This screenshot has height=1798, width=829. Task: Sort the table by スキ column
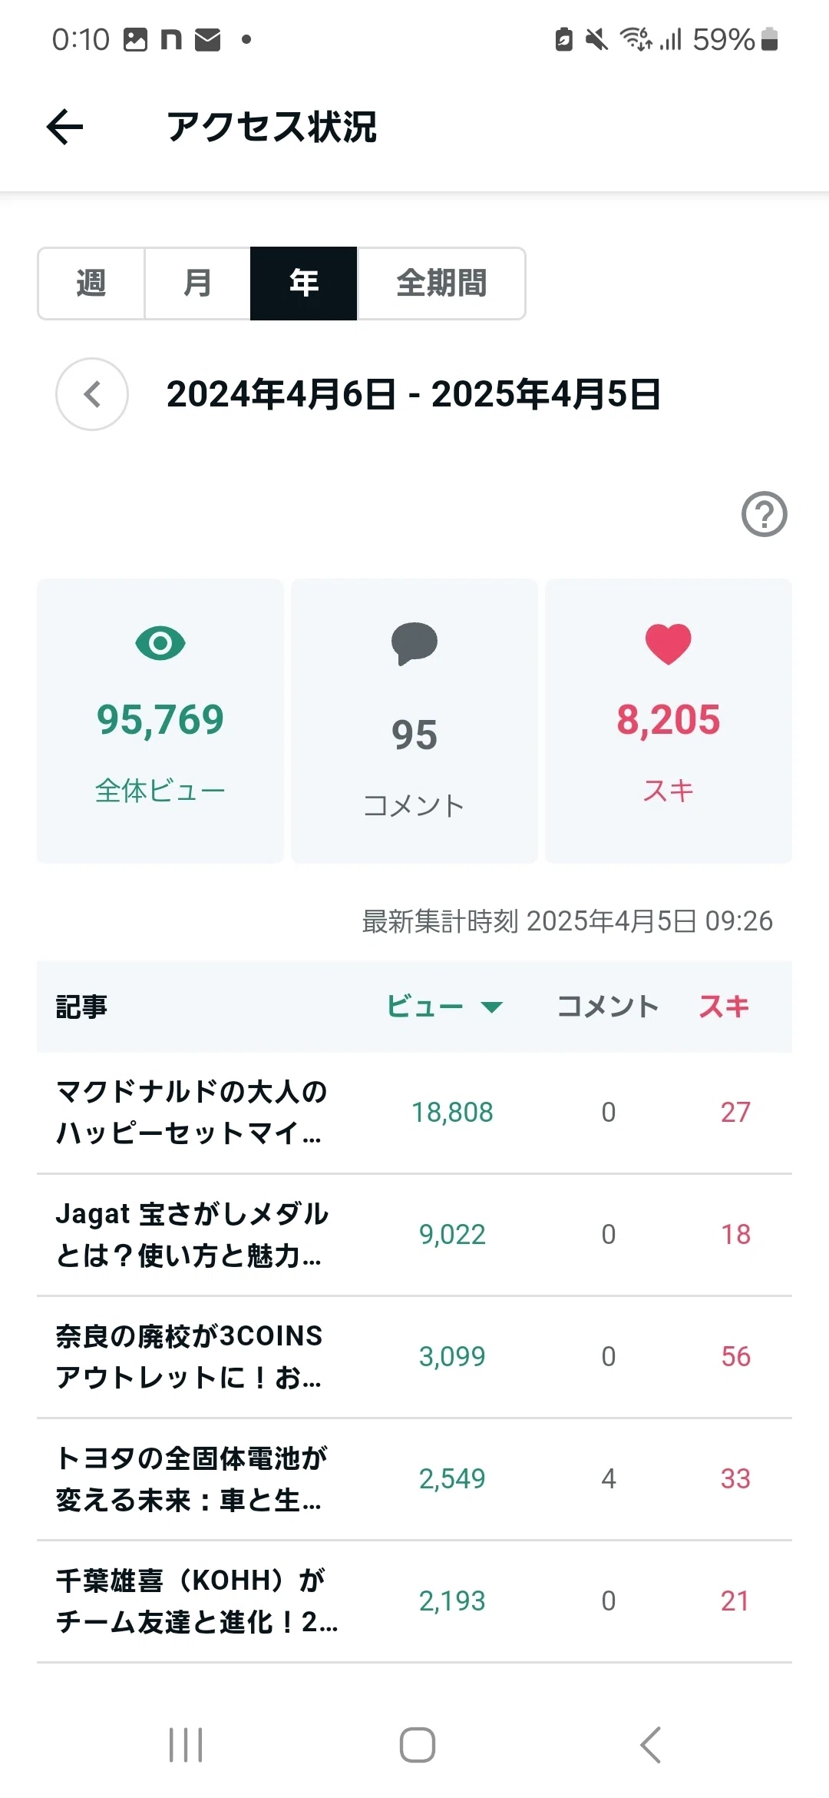724,1007
